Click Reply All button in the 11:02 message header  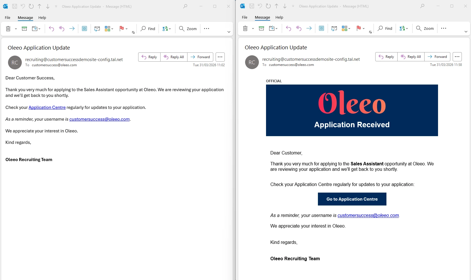174,57
